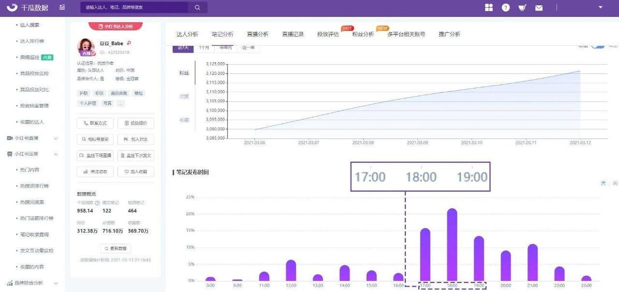Screen dimensions: 619x292
Task: Click the search magnifier icon in top bar
Action: coord(197,7)
